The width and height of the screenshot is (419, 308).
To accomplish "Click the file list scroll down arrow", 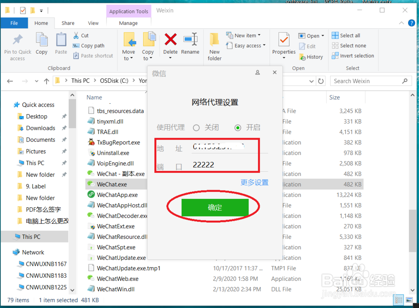I will point(412,290).
